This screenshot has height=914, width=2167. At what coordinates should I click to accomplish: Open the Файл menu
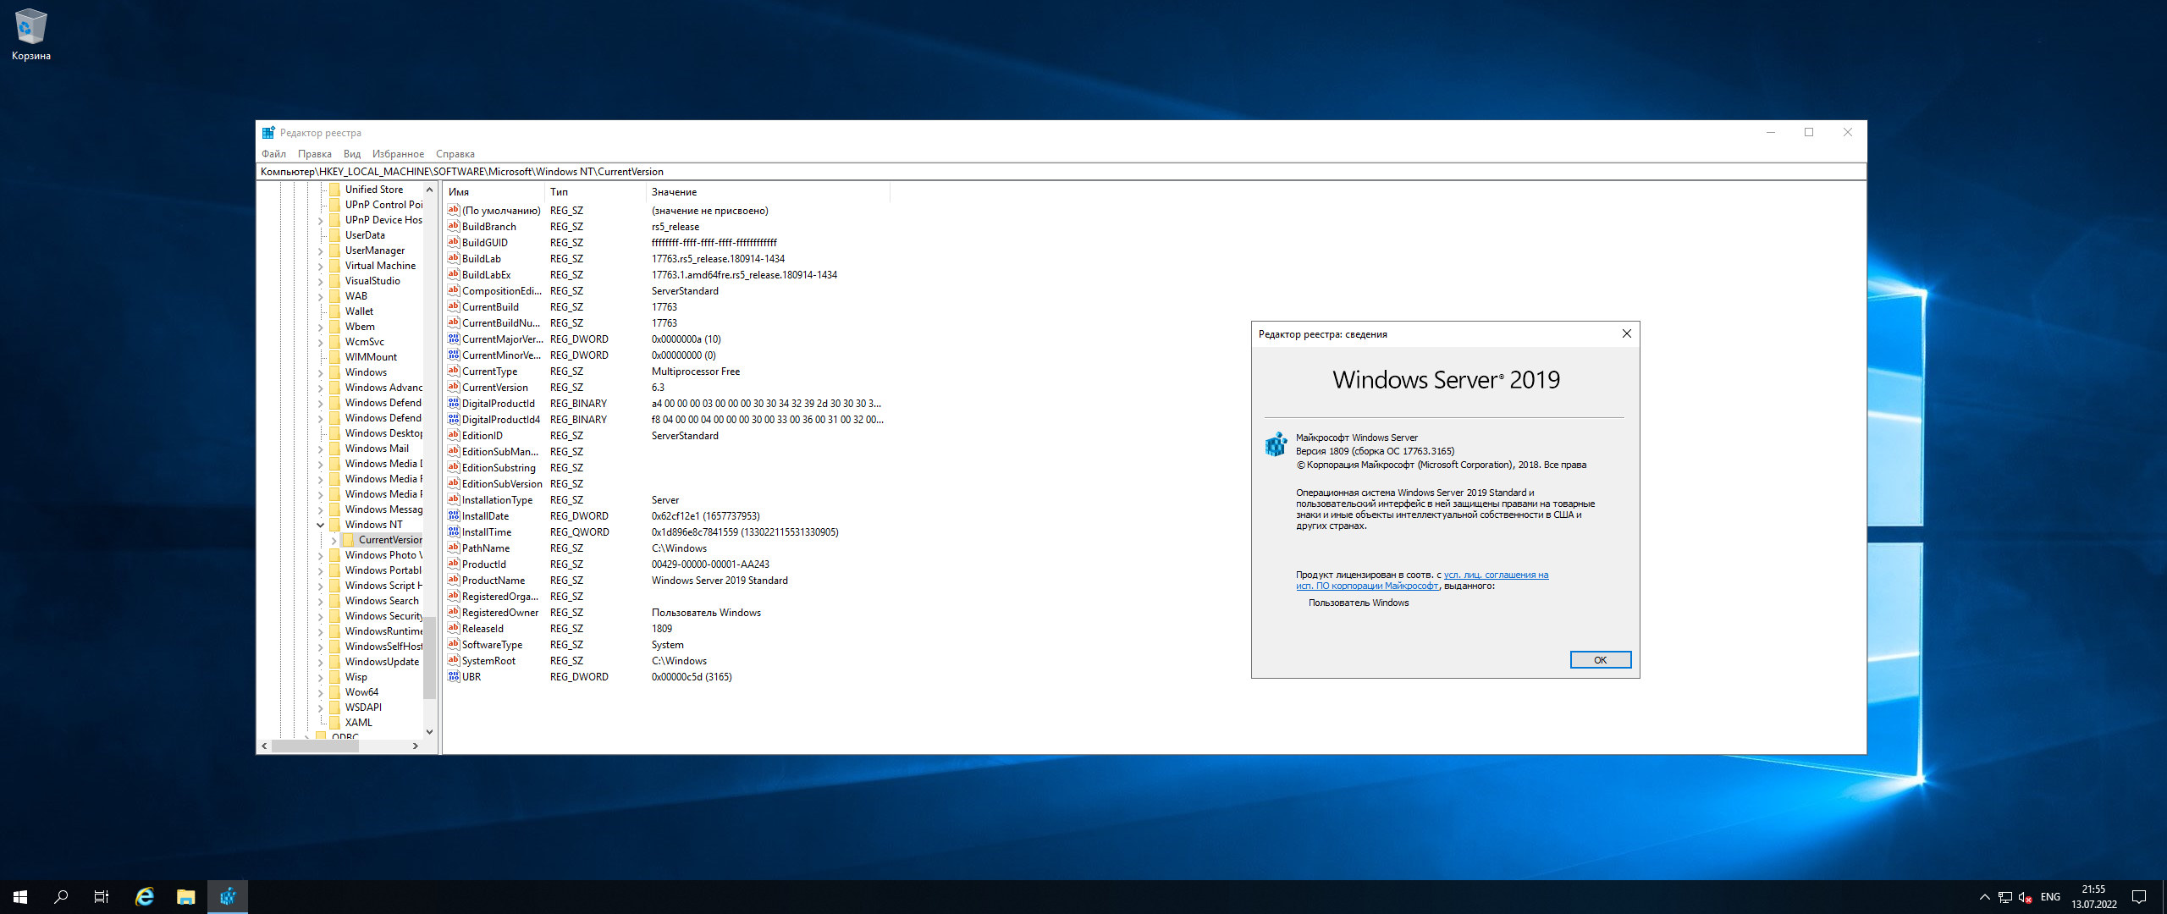273,154
